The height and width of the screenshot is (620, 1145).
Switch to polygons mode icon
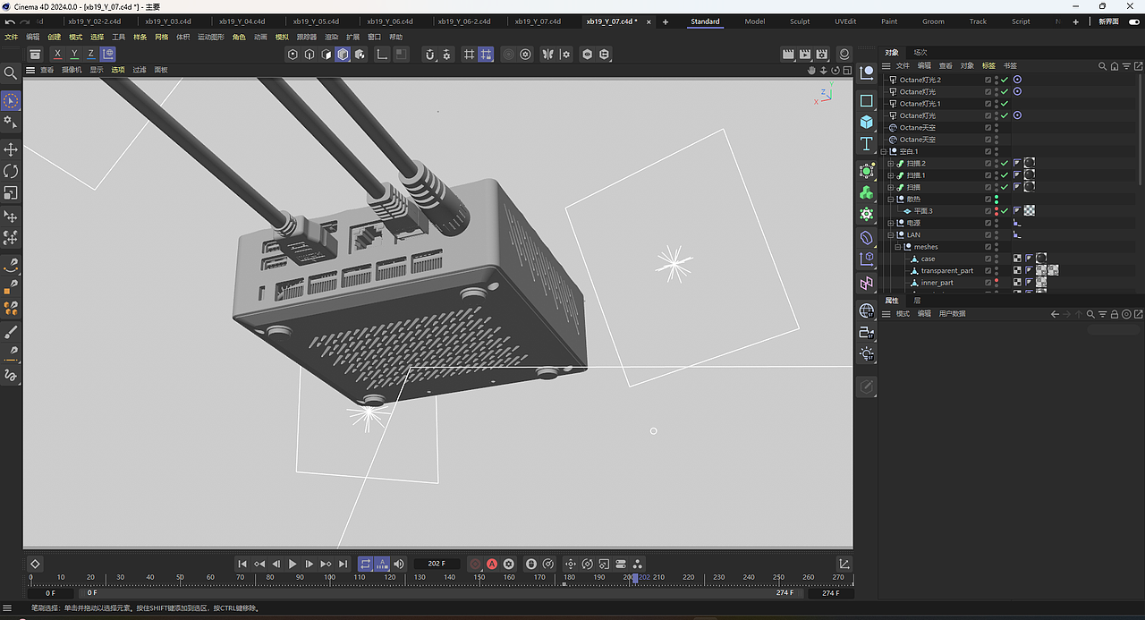click(326, 55)
